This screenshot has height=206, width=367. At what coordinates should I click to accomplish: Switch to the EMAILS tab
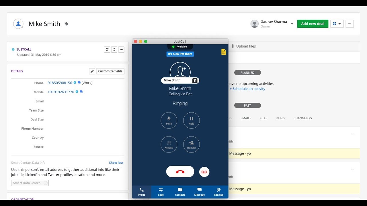coord(245,118)
